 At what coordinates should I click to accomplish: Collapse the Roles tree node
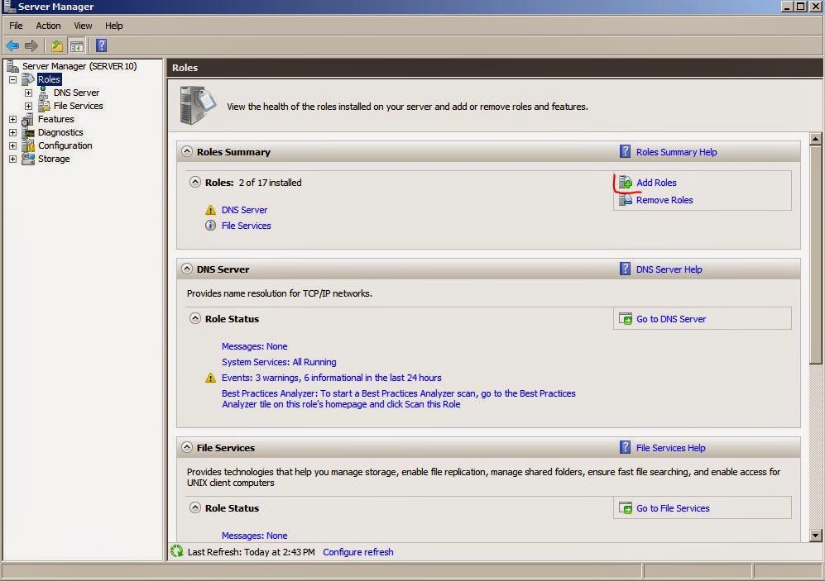(12, 80)
